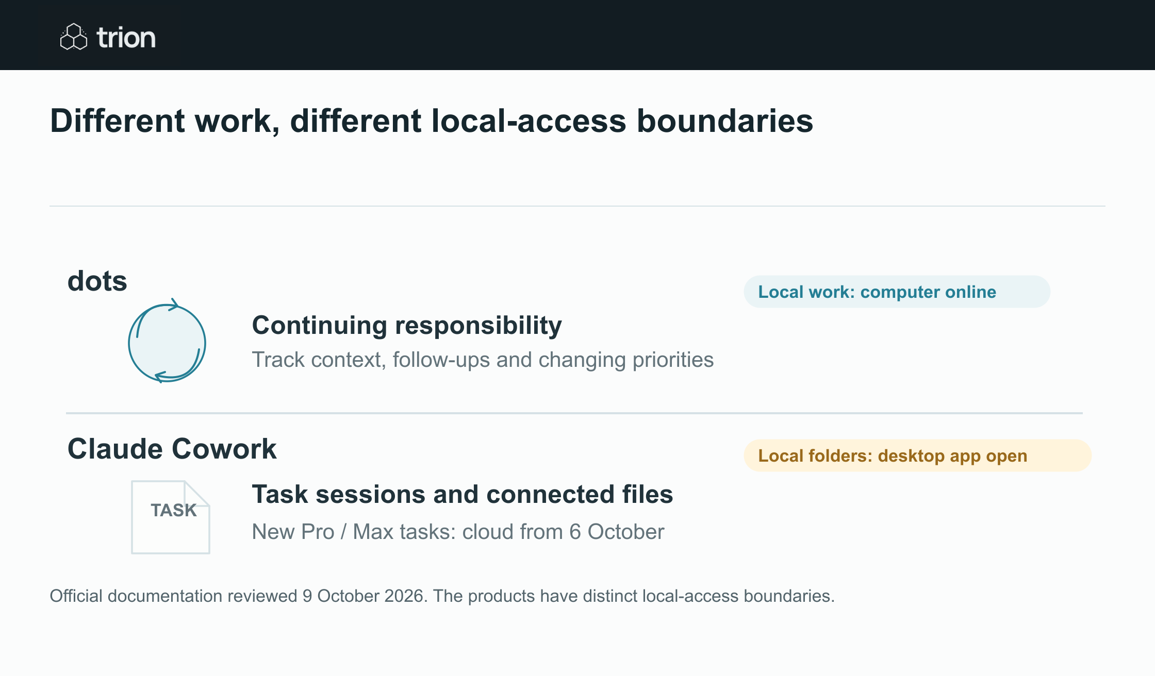
Task: Click the main heading 'Different work, different local-access boundaries'
Action: click(432, 121)
